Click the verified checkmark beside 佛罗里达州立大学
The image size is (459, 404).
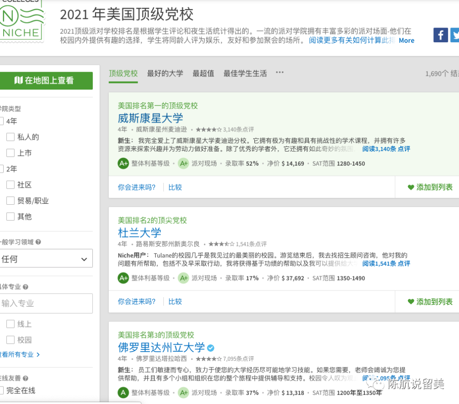point(211,348)
